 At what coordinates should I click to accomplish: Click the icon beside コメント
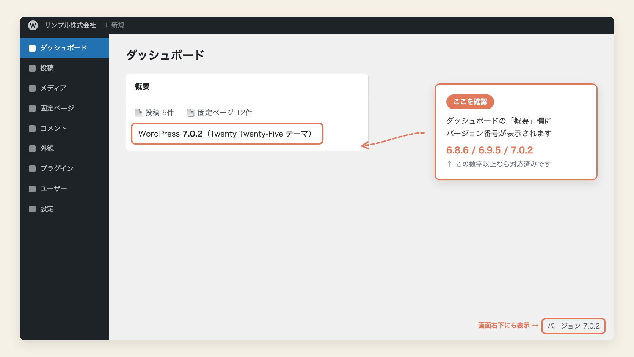(x=32, y=129)
